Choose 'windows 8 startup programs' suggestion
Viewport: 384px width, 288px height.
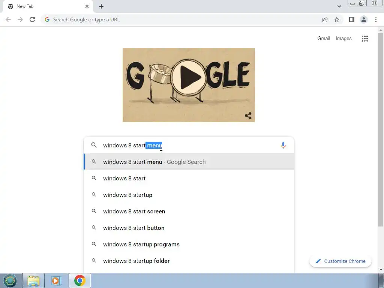pyautogui.click(x=189, y=244)
